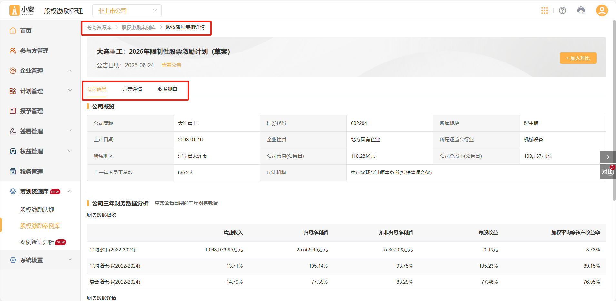Click the page vertical scrollbar
The image size is (616, 301).
coord(614,111)
